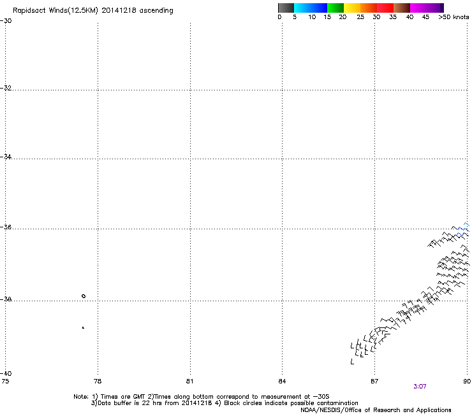
Task: Click the longitude label '90' on the axis
Action: (467, 382)
